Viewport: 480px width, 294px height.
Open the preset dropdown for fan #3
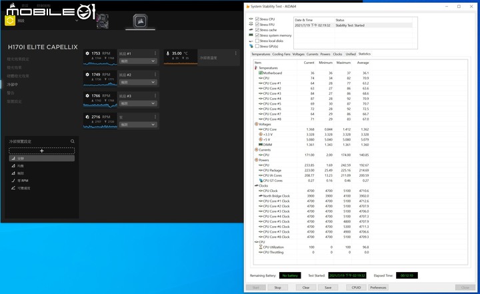tap(138, 103)
